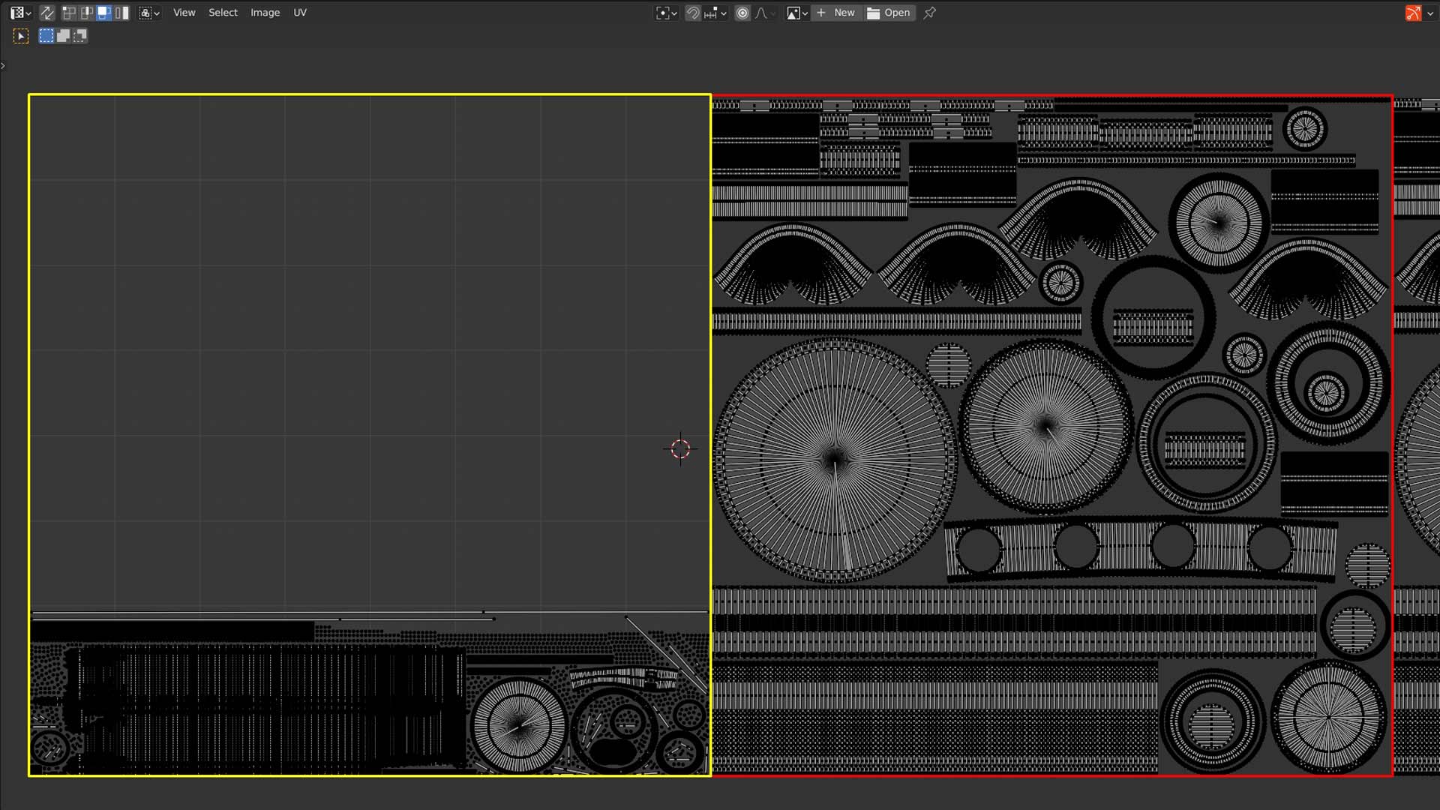The height and width of the screenshot is (810, 1440).
Task: Choose set-new-selection mode icon
Action: pyautogui.click(x=46, y=36)
